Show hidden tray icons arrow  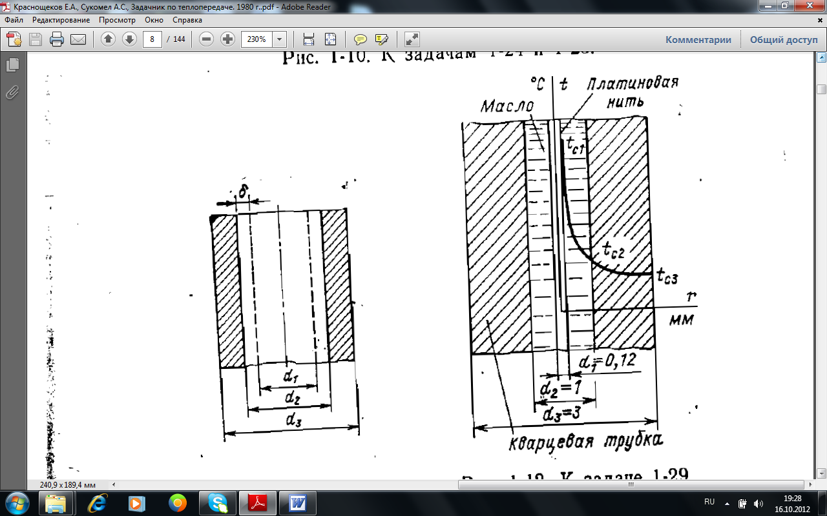(x=728, y=502)
